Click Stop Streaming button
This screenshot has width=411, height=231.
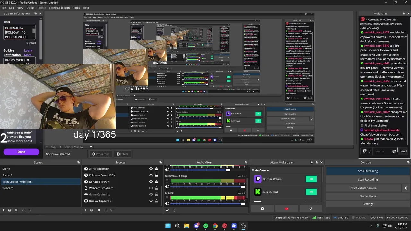click(x=368, y=171)
